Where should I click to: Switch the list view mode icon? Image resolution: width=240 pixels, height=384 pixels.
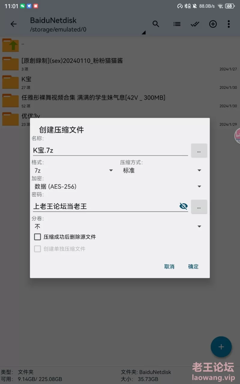(177, 24)
